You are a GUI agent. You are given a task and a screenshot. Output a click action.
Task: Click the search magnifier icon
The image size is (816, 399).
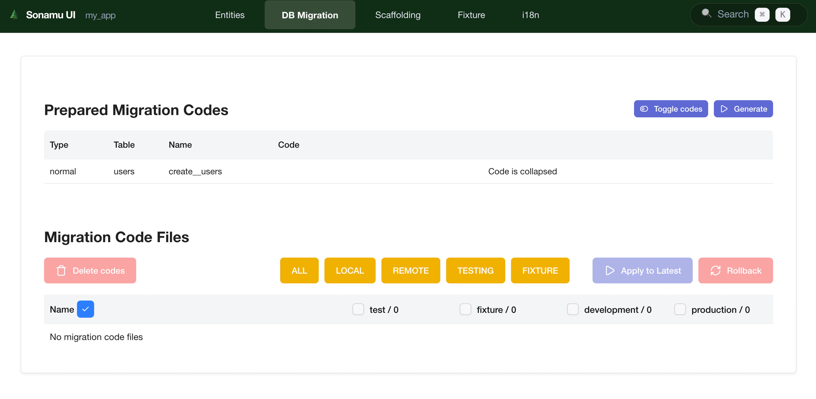click(706, 14)
